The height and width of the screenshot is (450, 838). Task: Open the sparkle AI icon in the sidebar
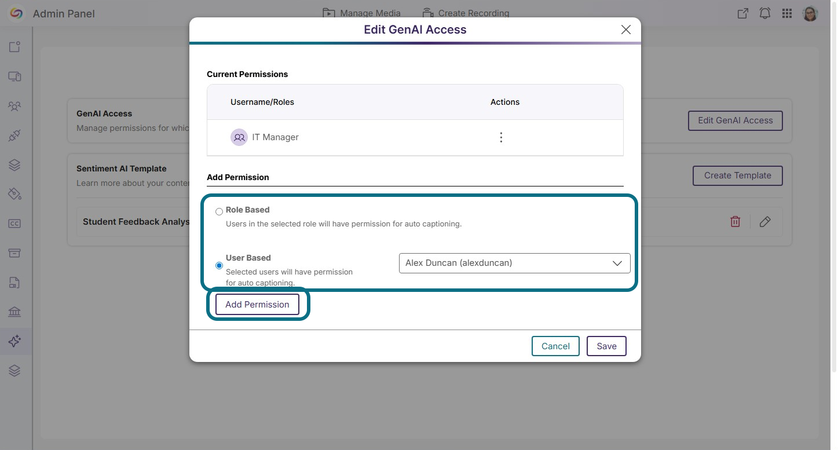coord(15,341)
